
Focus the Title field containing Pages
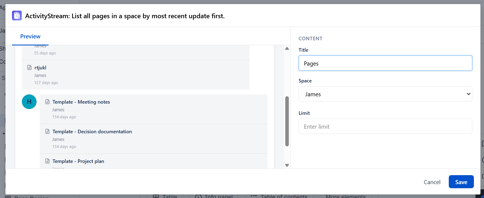[x=385, y=63]
